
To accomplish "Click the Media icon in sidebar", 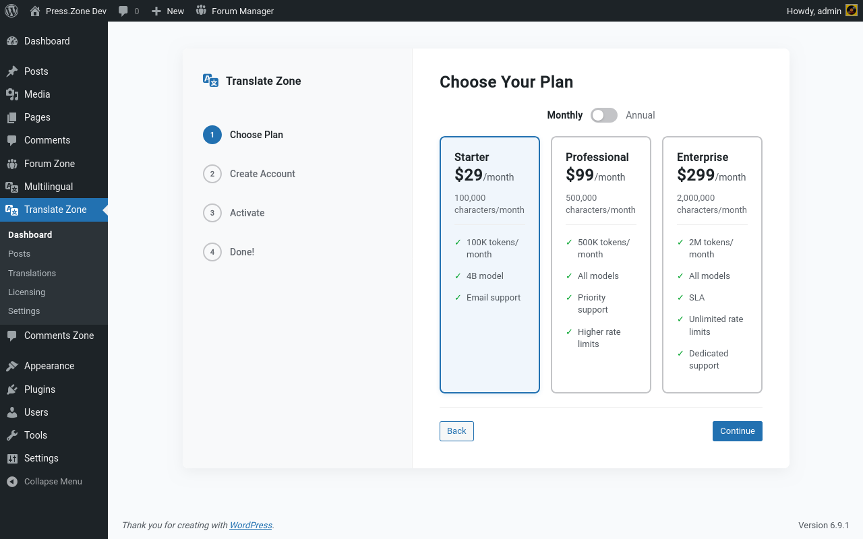I will 12,94.
